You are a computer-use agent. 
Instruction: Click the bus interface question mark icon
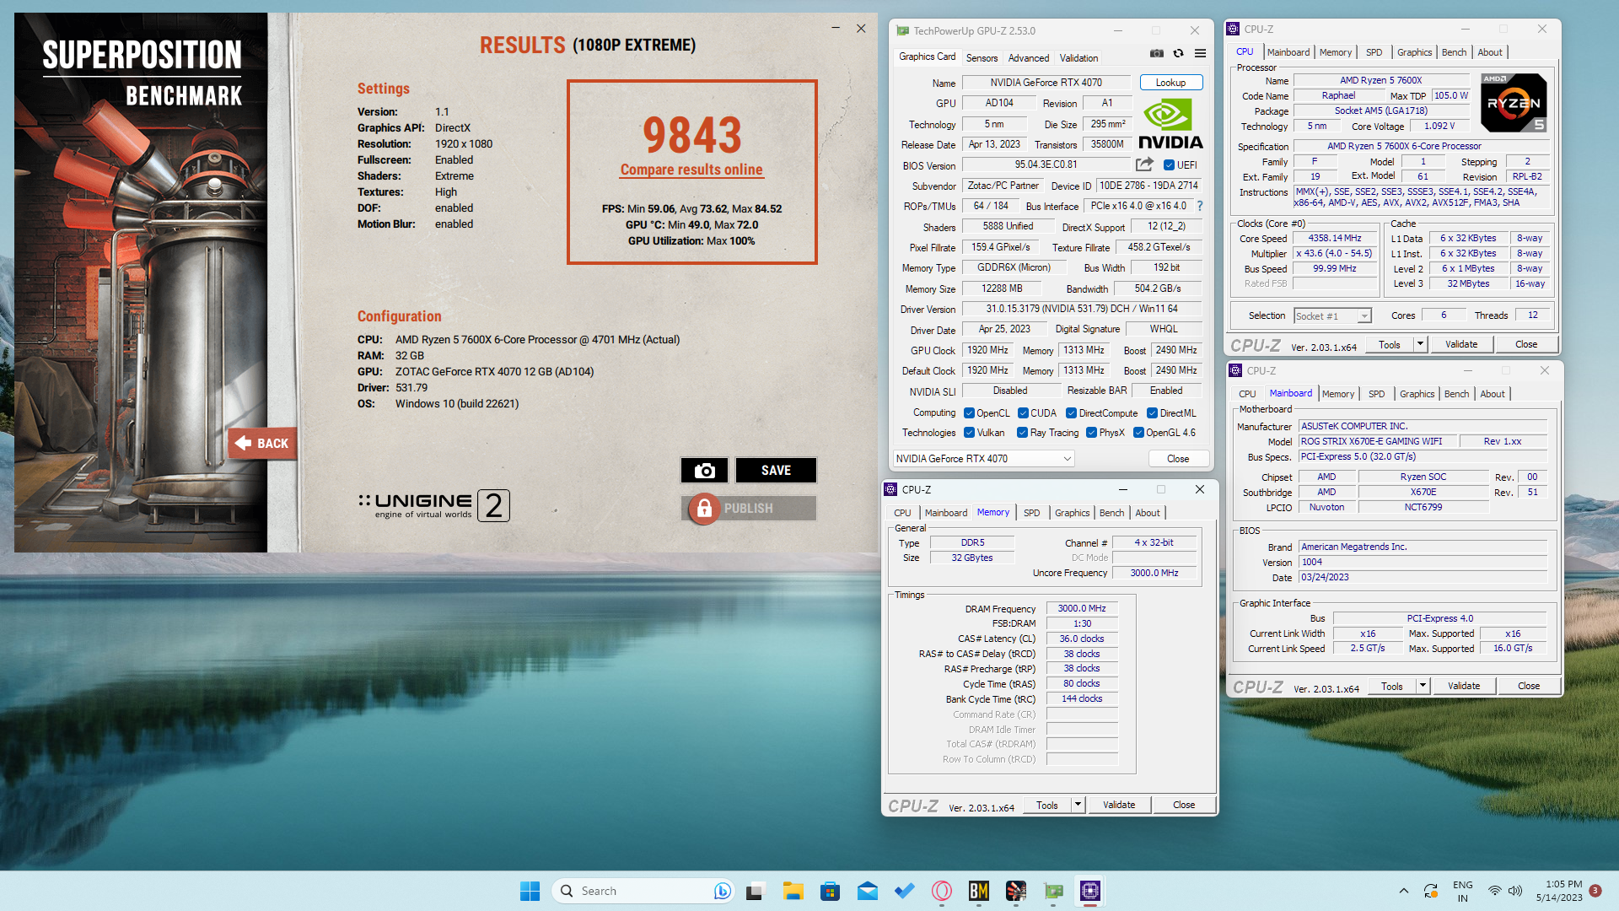[x=1200, y=206]
